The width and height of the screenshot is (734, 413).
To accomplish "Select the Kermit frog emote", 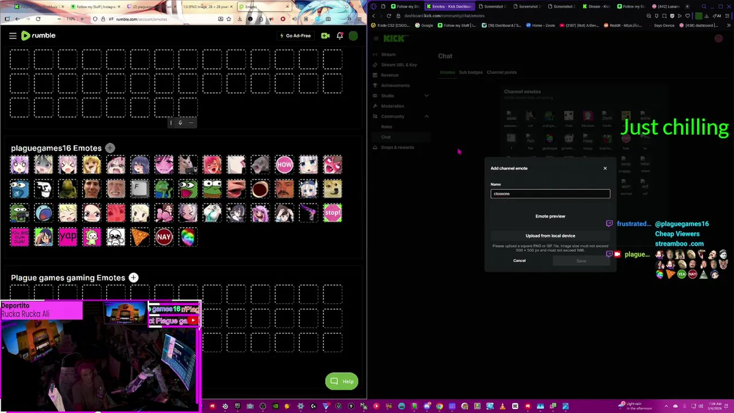I will pos(68,189).
